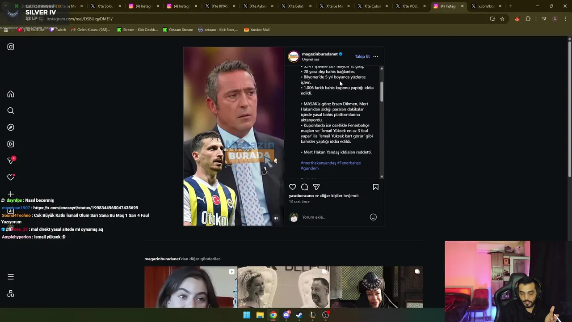Open the magazinburadanet username link
This screenshot has height=322, width=572.
(320, 54)
